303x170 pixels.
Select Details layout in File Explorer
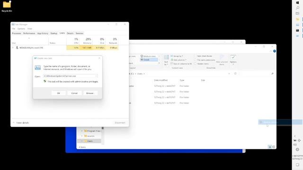coord(148,60)
